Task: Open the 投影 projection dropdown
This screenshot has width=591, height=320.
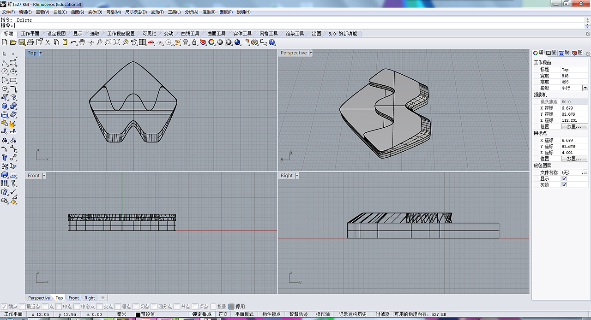Action: pyautogui.click(x=585, y=88)
